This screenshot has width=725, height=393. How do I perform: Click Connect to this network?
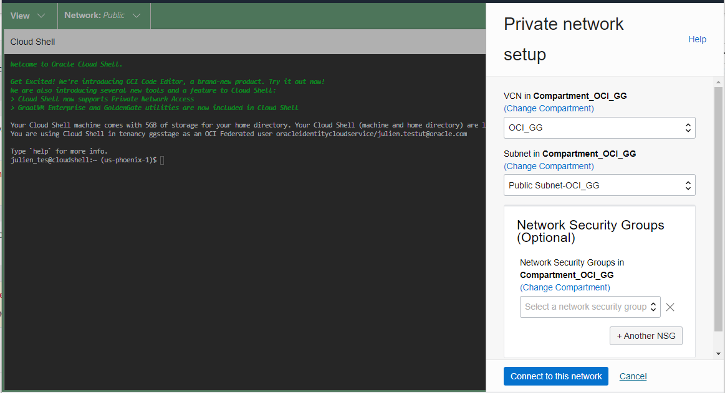point(555,376)
